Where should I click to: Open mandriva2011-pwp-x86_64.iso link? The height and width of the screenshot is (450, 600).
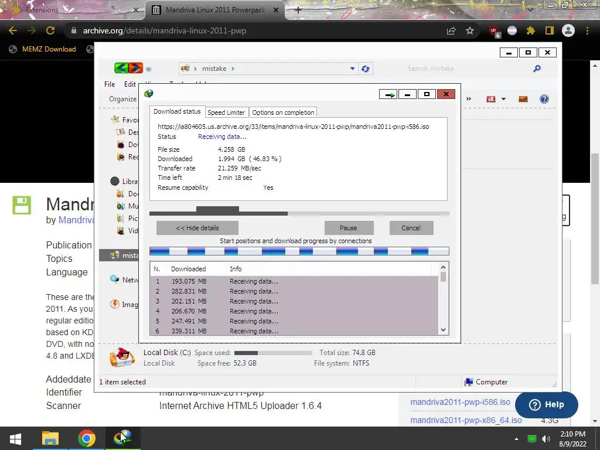coord(466,420)
